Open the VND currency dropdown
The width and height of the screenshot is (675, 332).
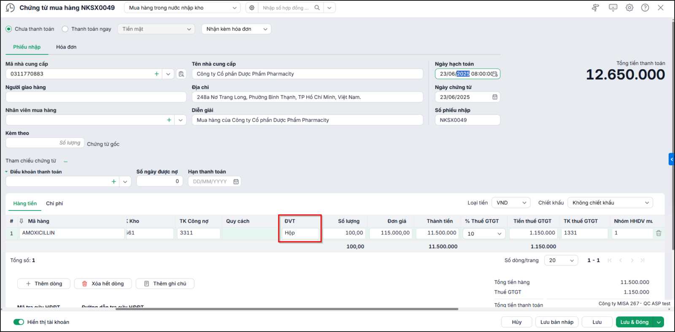[x=511, y=203]
